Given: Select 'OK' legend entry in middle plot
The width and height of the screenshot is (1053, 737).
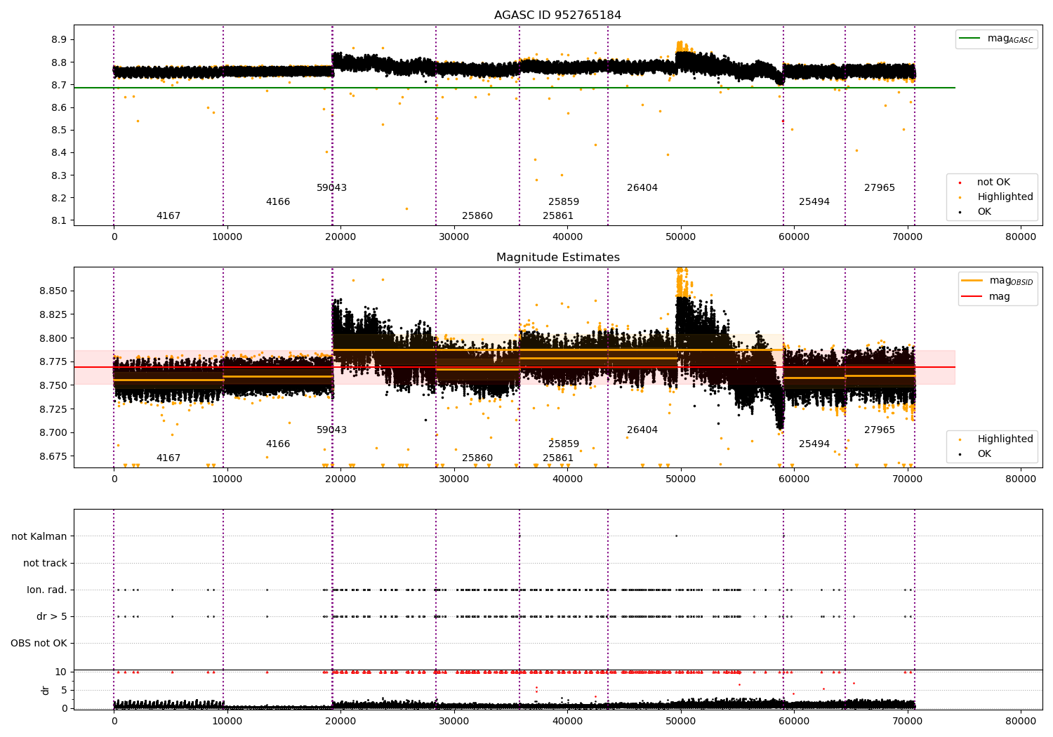Looking at the screenshot, I should click(x=984, y=454).
